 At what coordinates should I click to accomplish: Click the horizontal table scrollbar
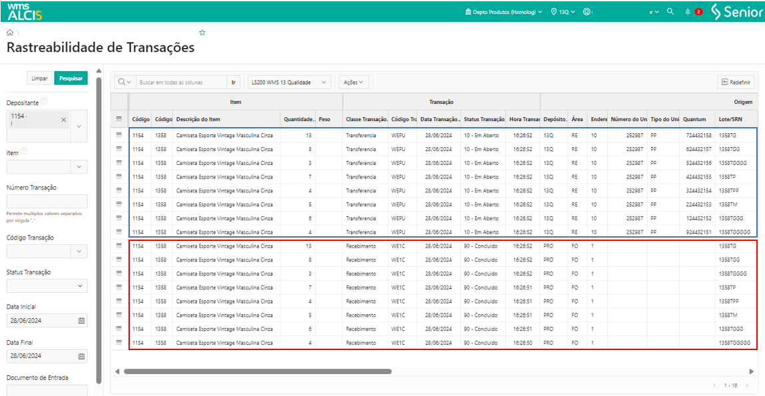coord(257,371)
